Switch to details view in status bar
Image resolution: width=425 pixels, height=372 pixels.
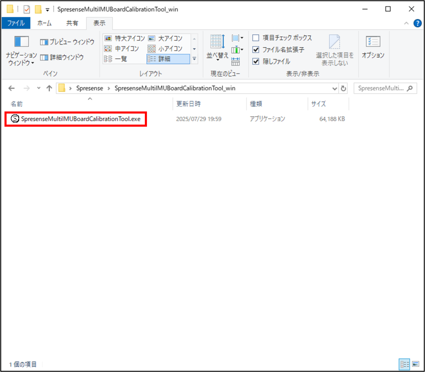404,364
